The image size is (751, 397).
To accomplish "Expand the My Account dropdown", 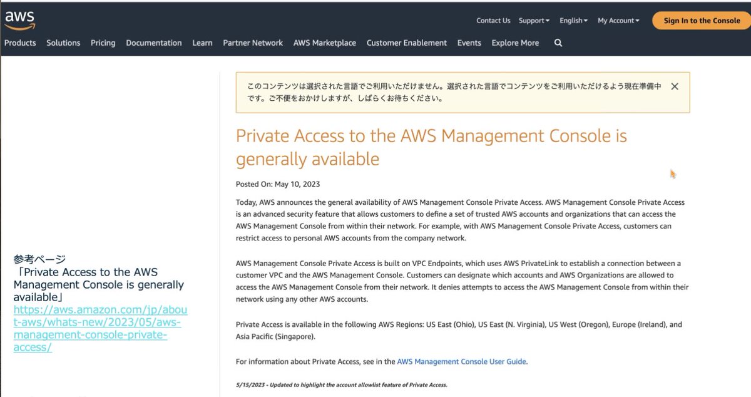I will tap(618, 21).
